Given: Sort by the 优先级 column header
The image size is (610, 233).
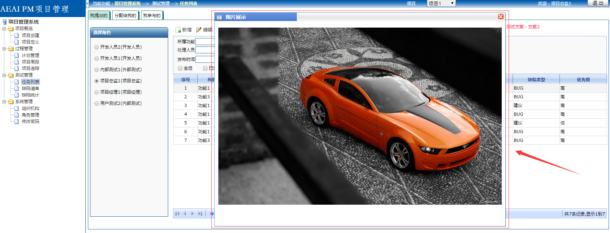Looking at the screenshot, I should pos(583,79).
